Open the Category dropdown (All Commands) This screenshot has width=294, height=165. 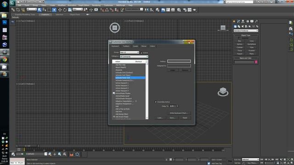(x=134, y=57)
